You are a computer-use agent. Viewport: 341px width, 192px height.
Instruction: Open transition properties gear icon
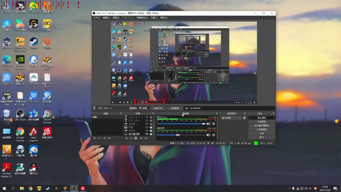pyautogui.click(x=244, y=118)
